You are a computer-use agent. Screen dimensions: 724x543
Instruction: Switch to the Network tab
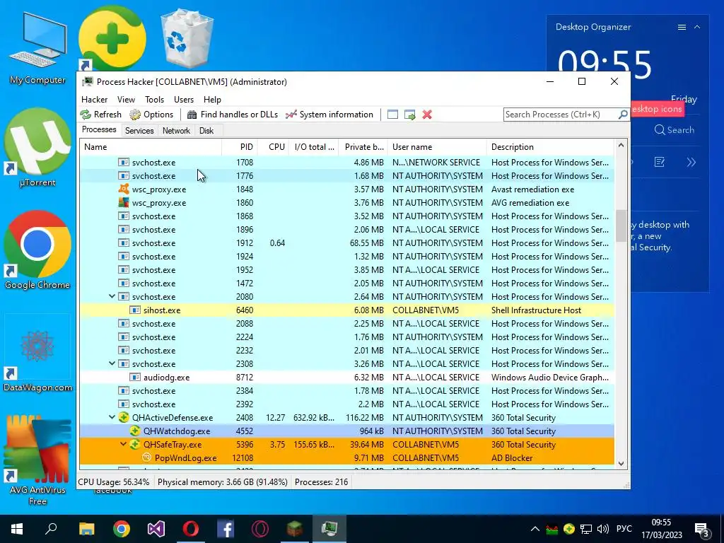[176, 131]
